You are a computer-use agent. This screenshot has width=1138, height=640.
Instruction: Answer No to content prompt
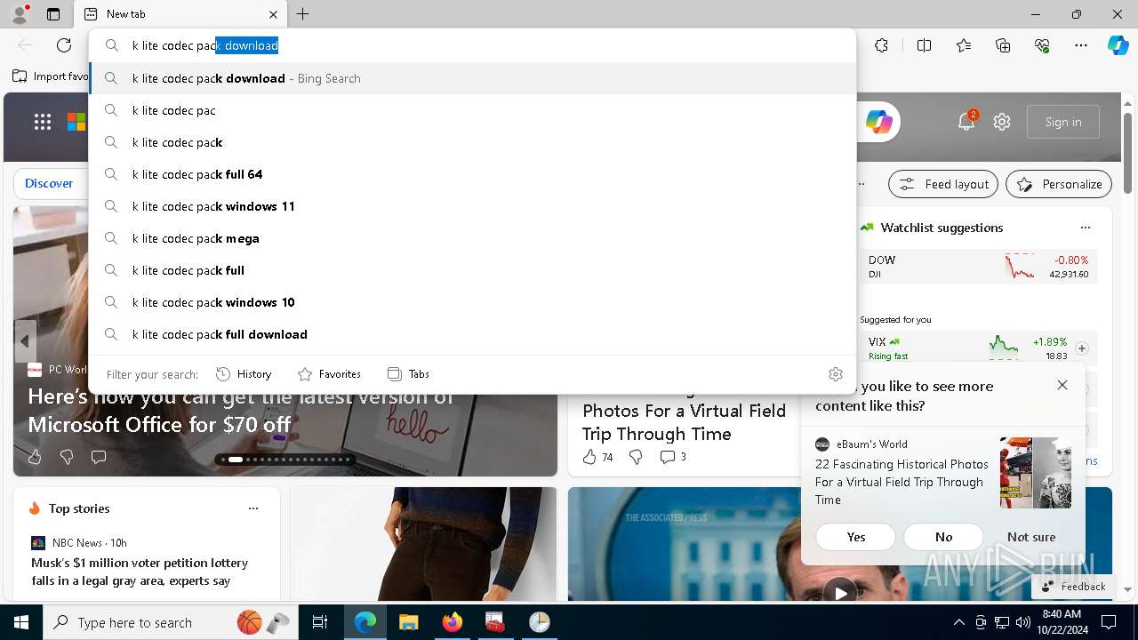tap(943, 537)
